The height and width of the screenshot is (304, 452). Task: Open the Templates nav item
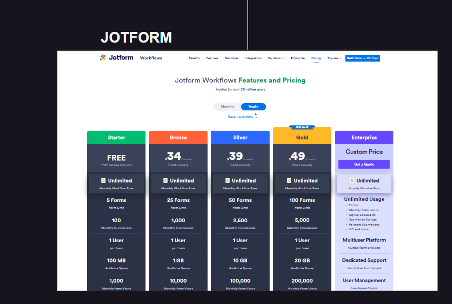(x=232, y=58)
